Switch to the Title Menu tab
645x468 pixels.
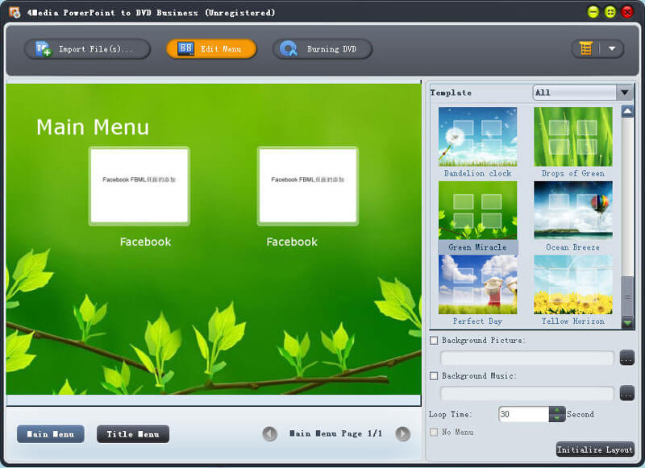click(133, 434)
